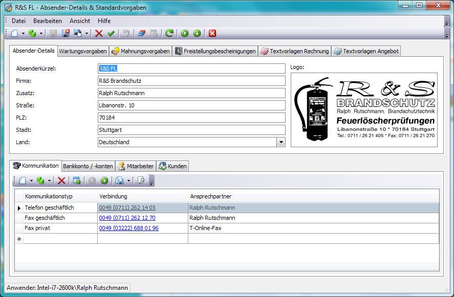This screenshot has height=297, width=454.
Task: Click the red square X close icon in main toolbar
Action: 212,34
